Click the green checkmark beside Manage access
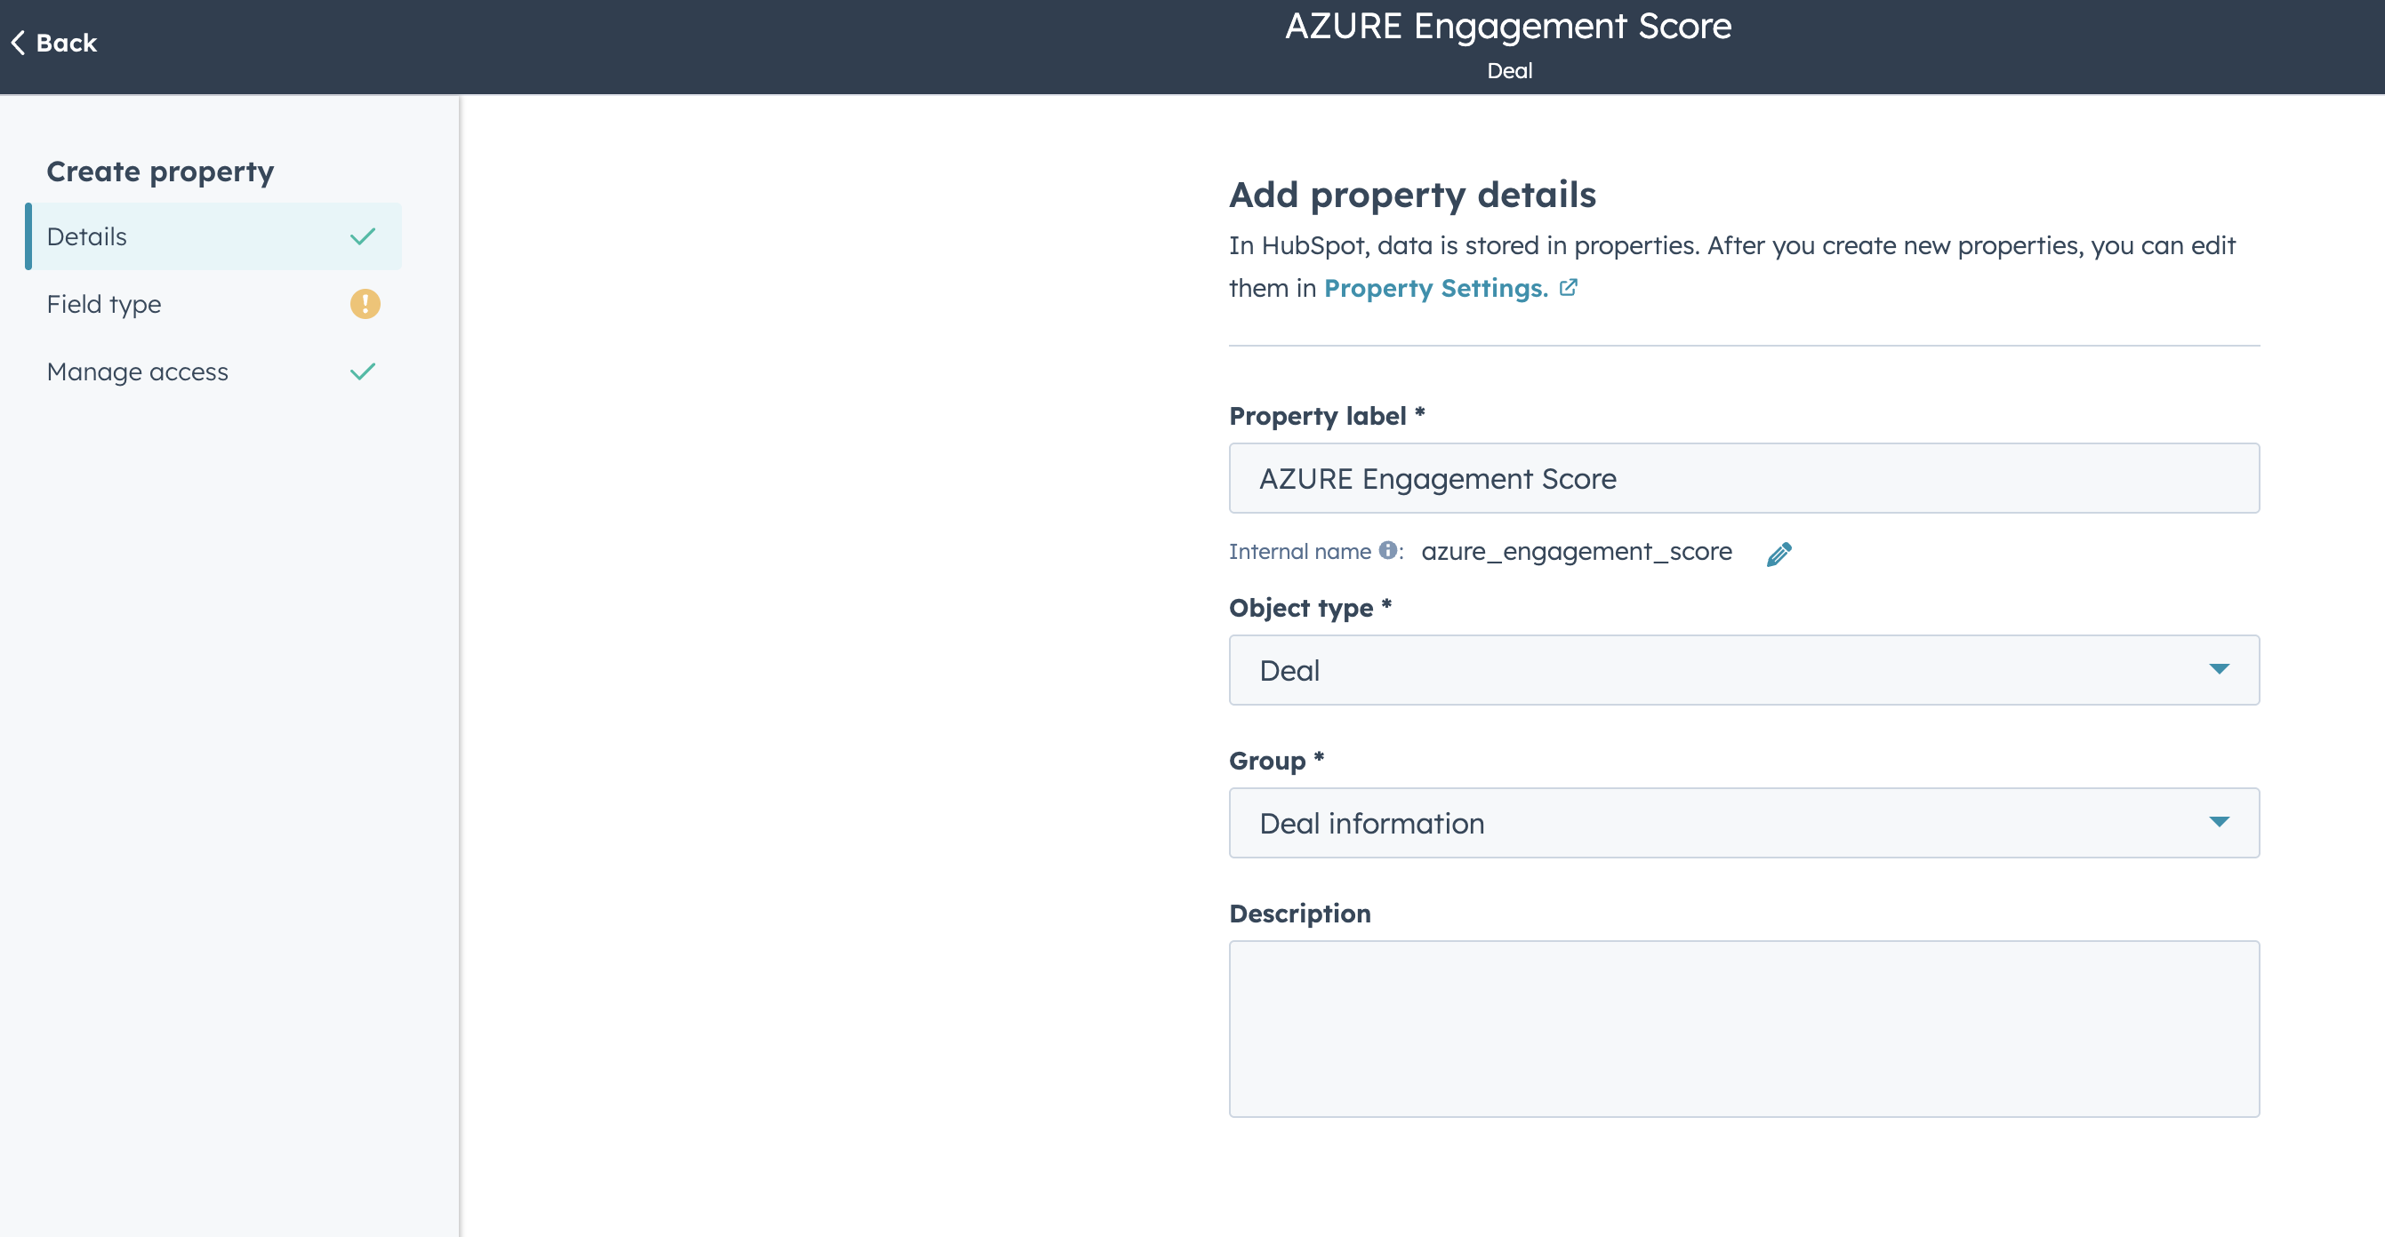 [x=363, y=372]
